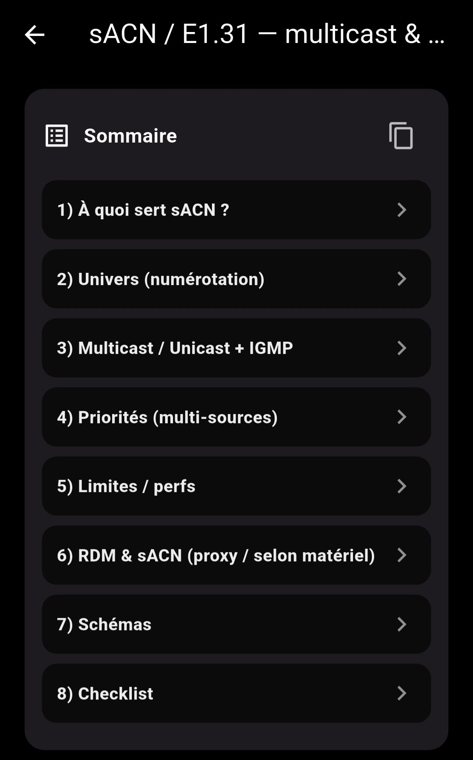Open section 1) À quoi sert sACN ?

[143, 210]
